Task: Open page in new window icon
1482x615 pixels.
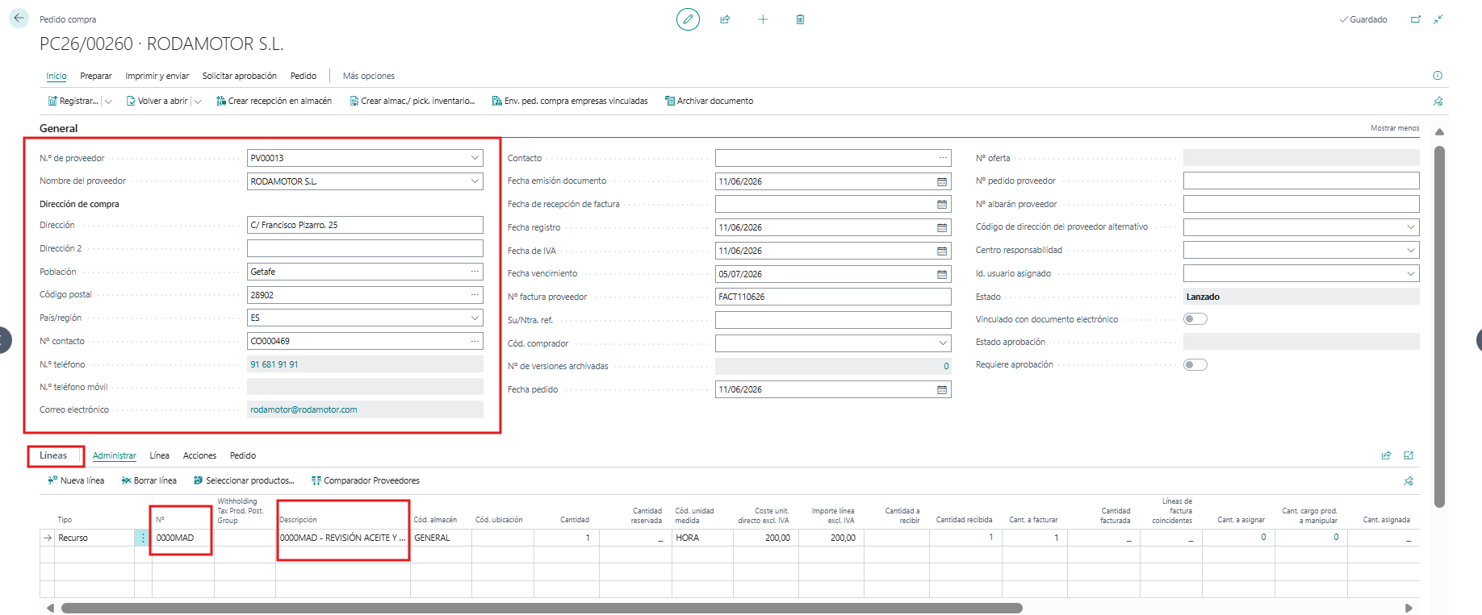Action: coord(1415,19)
